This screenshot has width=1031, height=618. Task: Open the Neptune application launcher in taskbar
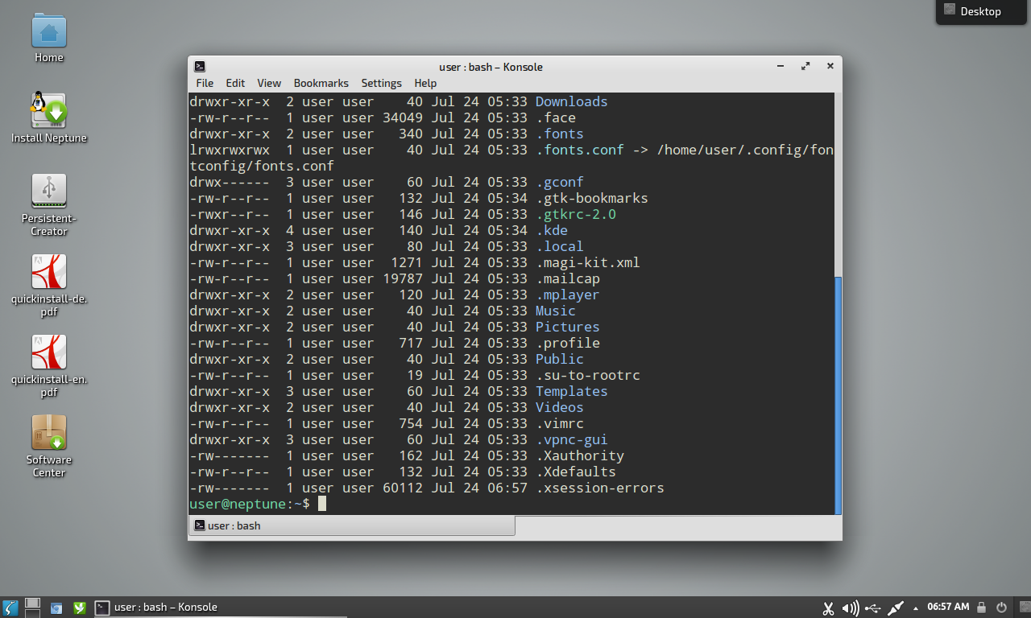coord(10,608)
